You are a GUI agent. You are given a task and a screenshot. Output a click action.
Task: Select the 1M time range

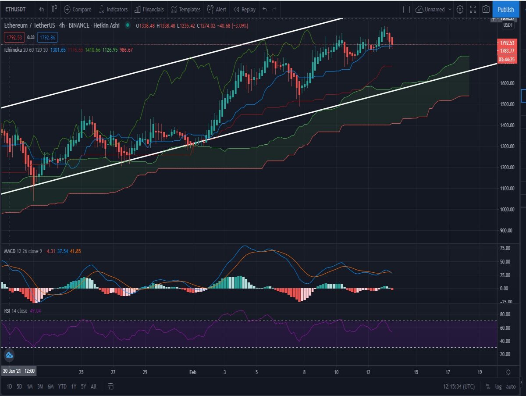click(30, 386)
